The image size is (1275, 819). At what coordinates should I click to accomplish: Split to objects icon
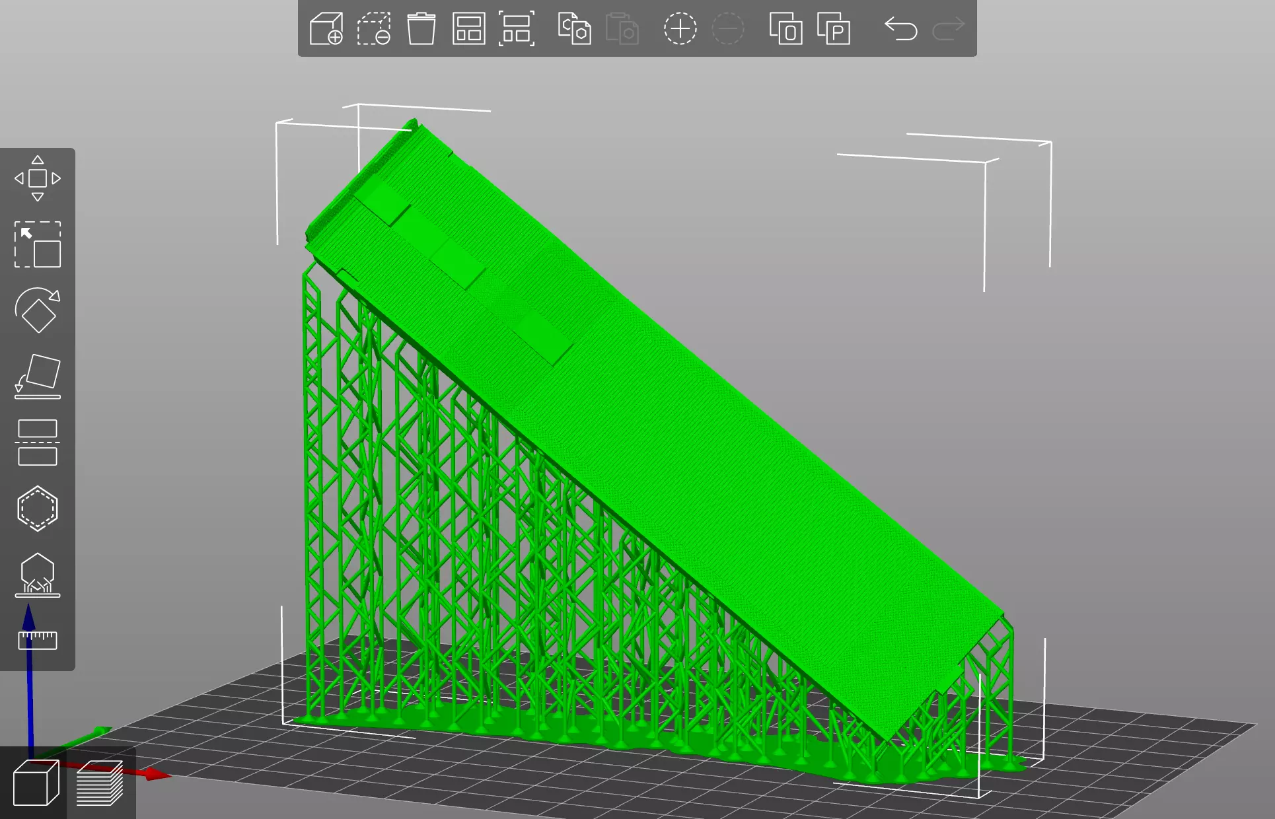tap(785, 29)
